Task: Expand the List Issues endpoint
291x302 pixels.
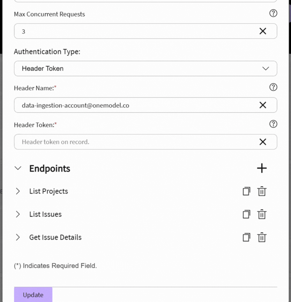Action: pyautogui.click(x=18, y=214)
